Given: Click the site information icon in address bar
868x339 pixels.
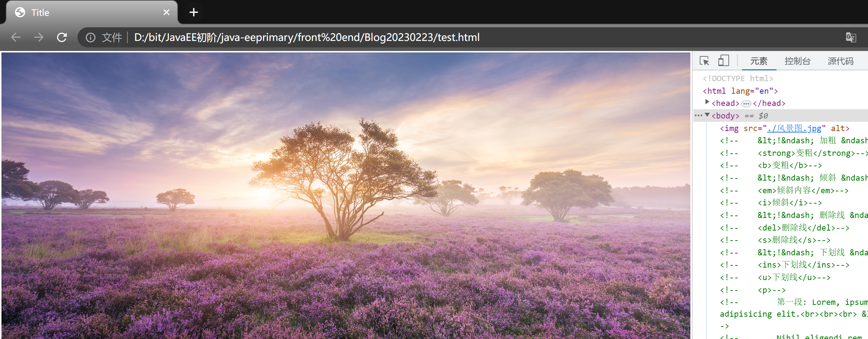Looking at the screenshot, I should [x=90, y=37].
